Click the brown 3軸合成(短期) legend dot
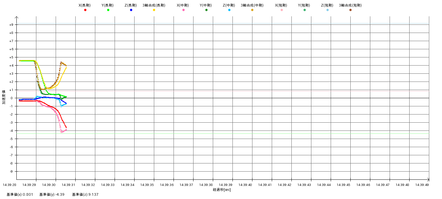 point(350,10)
